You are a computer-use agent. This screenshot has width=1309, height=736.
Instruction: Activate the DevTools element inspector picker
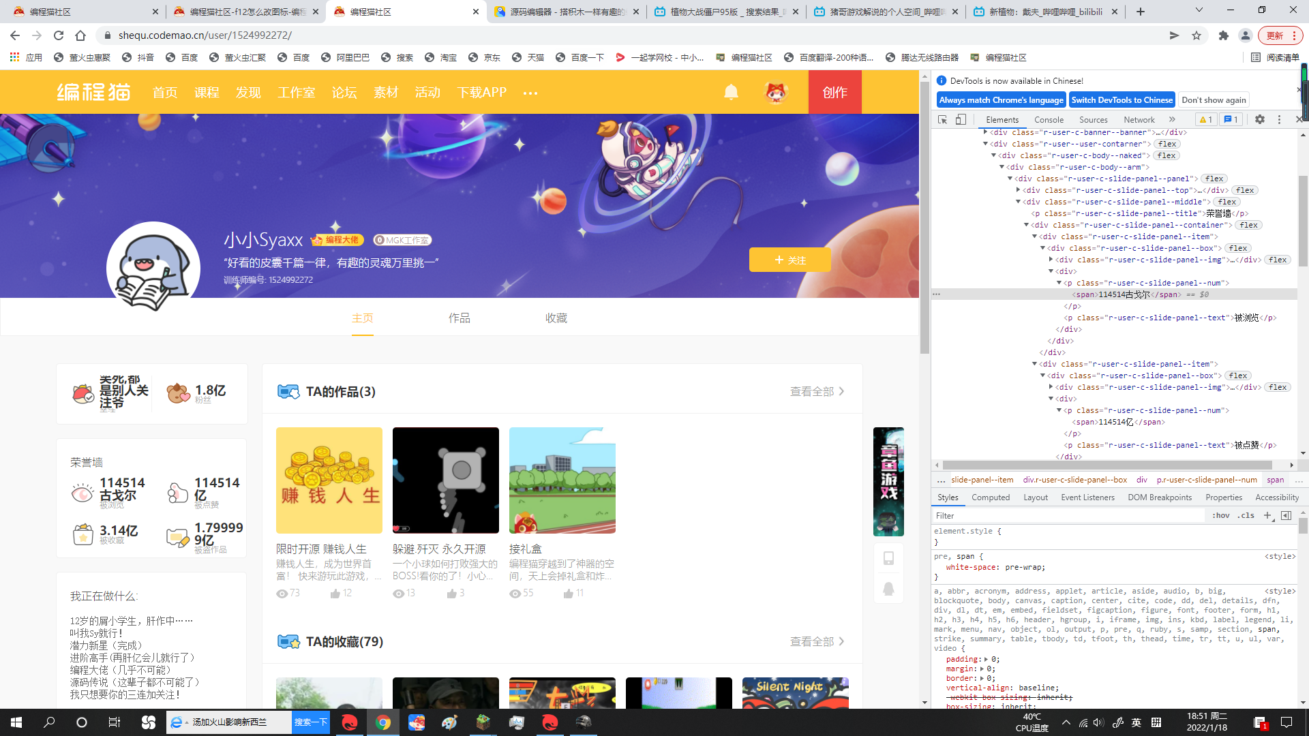coord(943,119)
